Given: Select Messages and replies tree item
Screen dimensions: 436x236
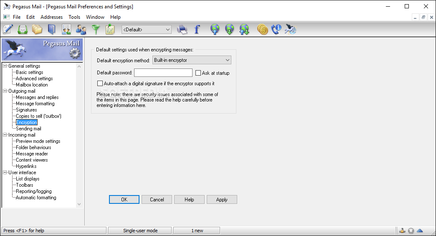Looking at the screenshot, I should pos(37,97).
